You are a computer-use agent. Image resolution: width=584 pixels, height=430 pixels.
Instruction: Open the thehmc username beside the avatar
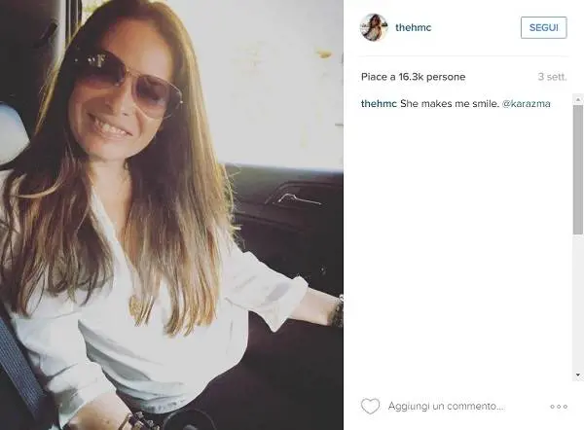(413, 27)
